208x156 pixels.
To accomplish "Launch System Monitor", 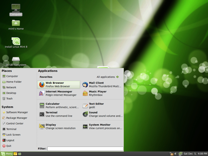I will click(x=102, y=126).
